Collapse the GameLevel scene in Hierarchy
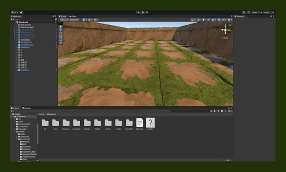The height and width of the screenshot is (172, 286). pyautogui.click(x=15, y=22)
